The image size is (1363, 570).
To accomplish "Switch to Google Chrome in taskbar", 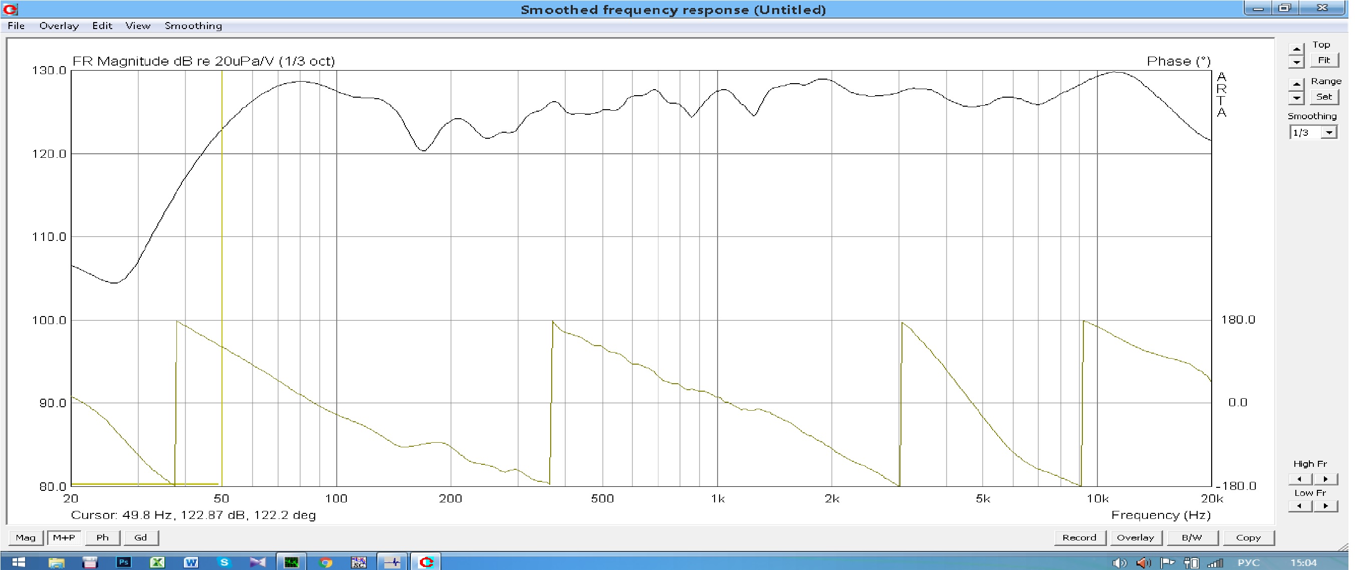I will (x=326, y=562).
